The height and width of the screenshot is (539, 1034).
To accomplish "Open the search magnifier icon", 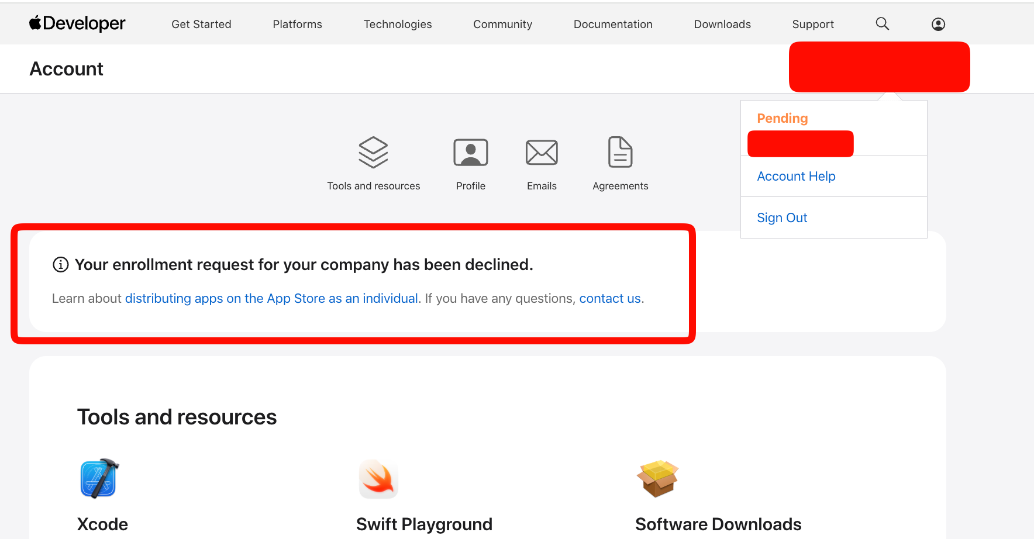I will point(882,23).
